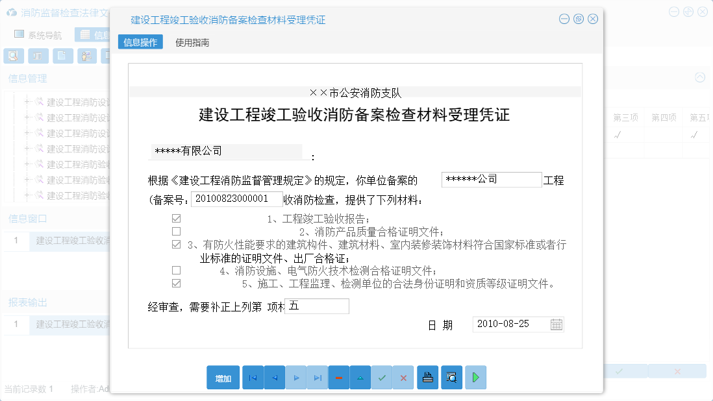Navigate to the last record icon

317,377
